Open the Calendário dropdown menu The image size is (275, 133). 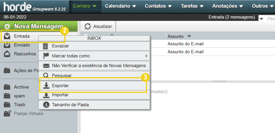121,6
